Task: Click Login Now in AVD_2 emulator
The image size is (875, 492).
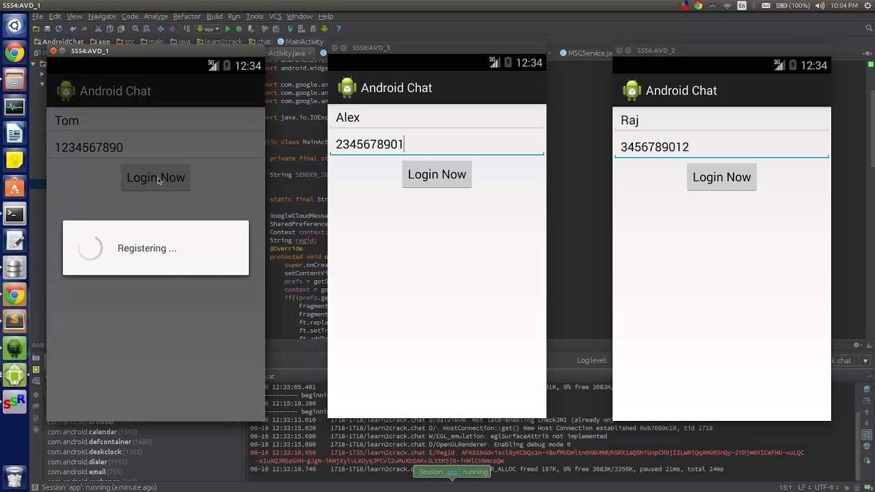Action: (722, 177)
